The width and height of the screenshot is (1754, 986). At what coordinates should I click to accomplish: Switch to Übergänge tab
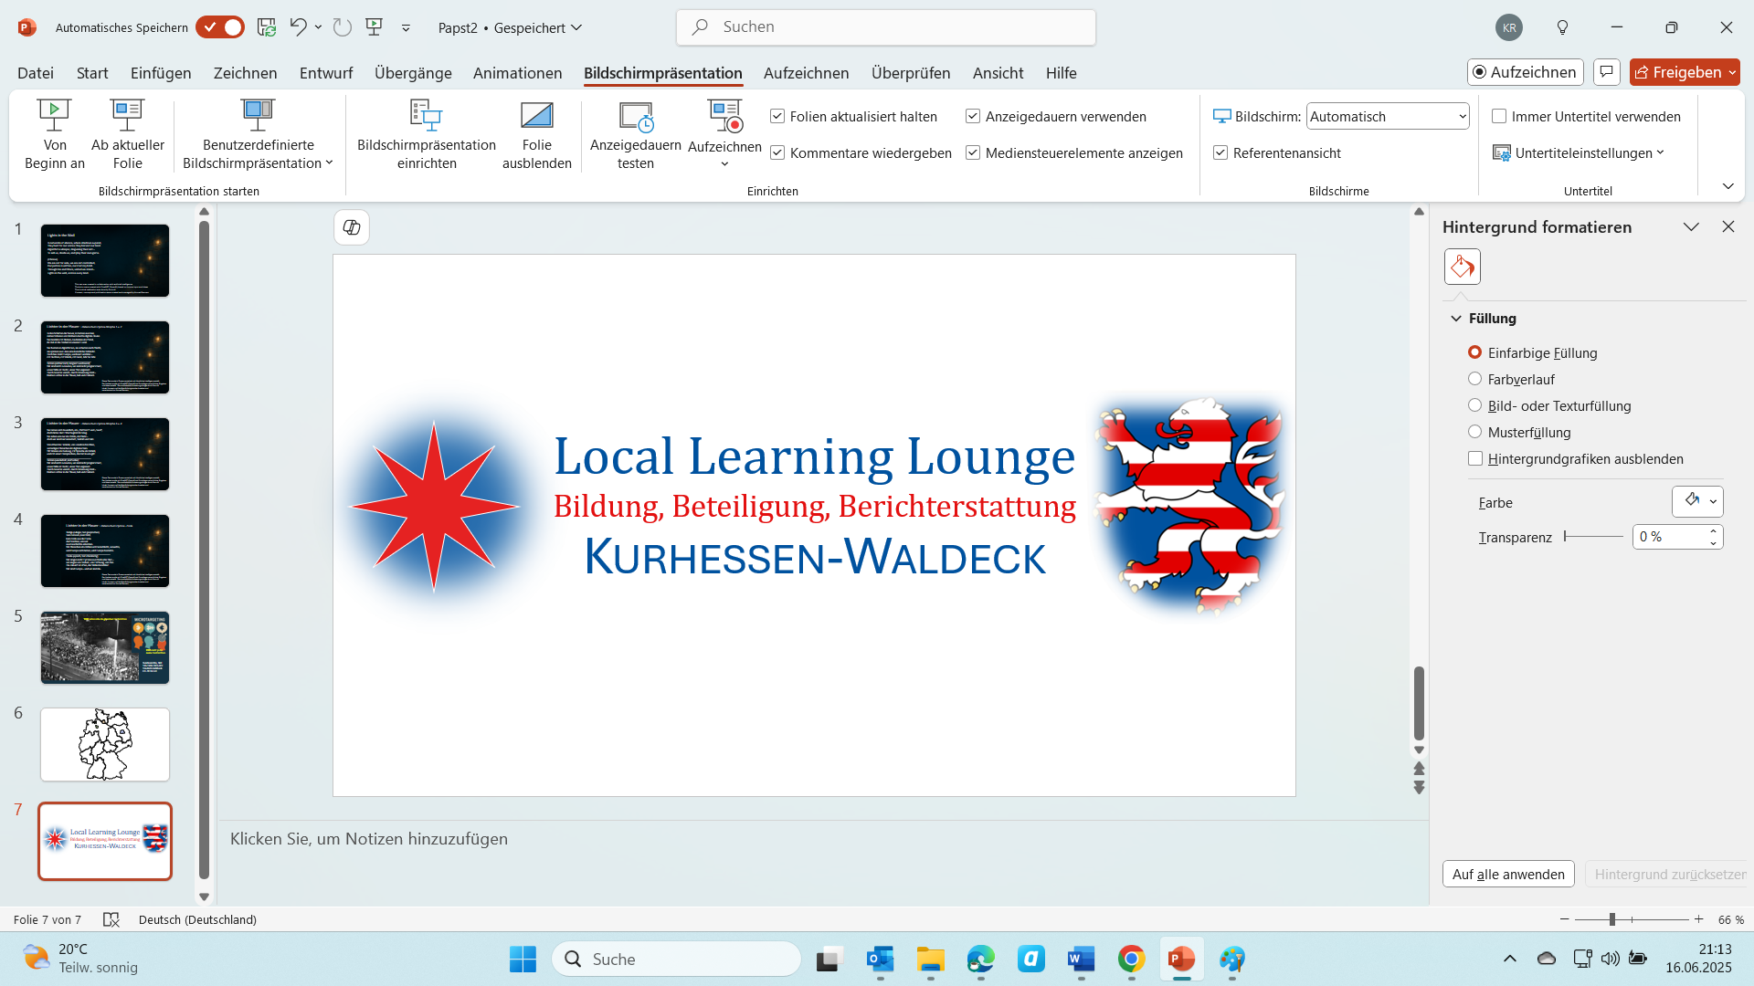point(413,72)
